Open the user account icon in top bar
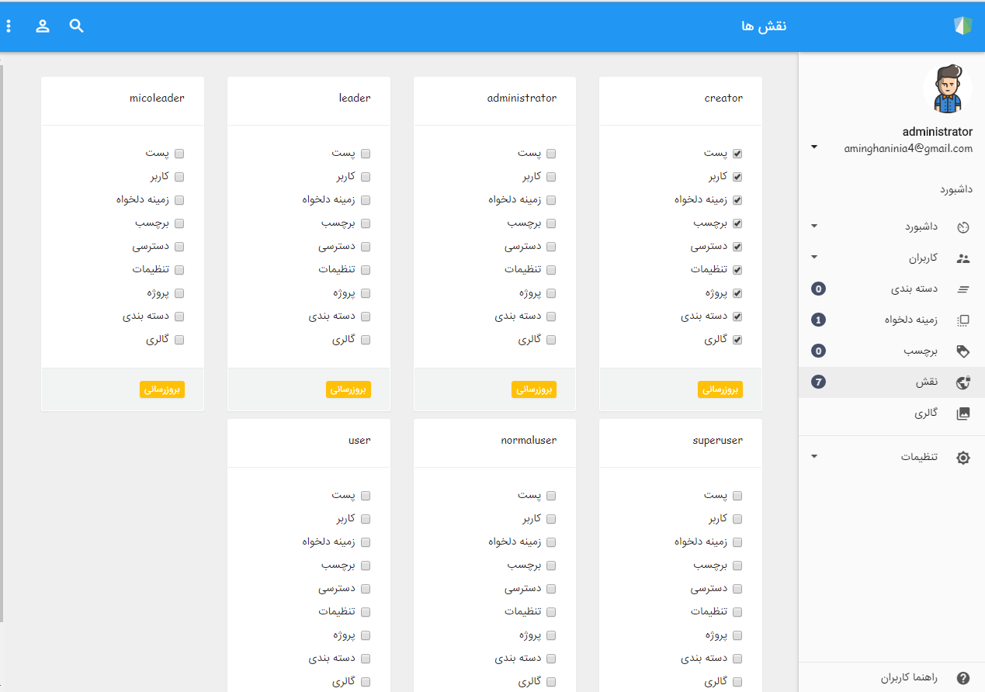This screenshot has width=985, height=692. 43,26
